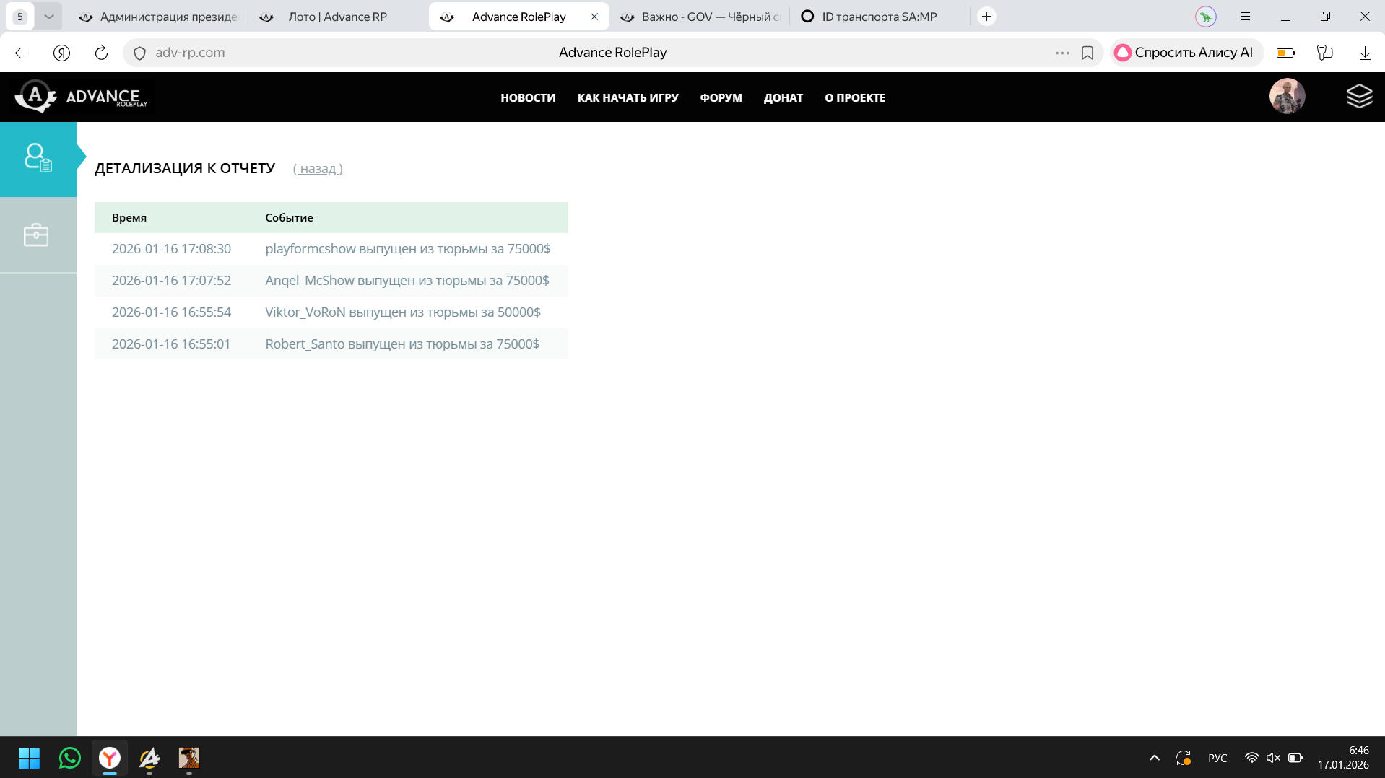1385x778 pixels.
Task: Select the Событие column header
Action: tap(289, 218)
